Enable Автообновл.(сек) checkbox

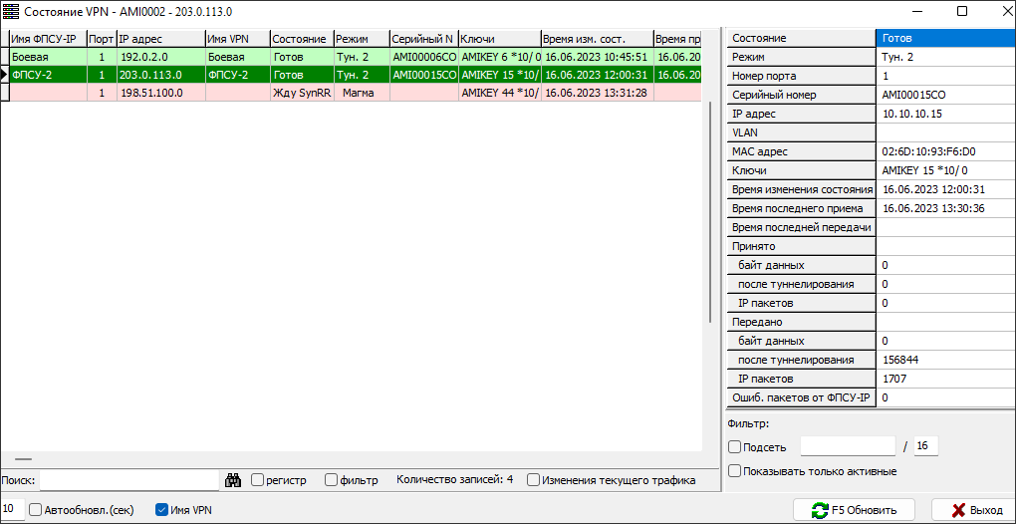[x=36, y=510]
